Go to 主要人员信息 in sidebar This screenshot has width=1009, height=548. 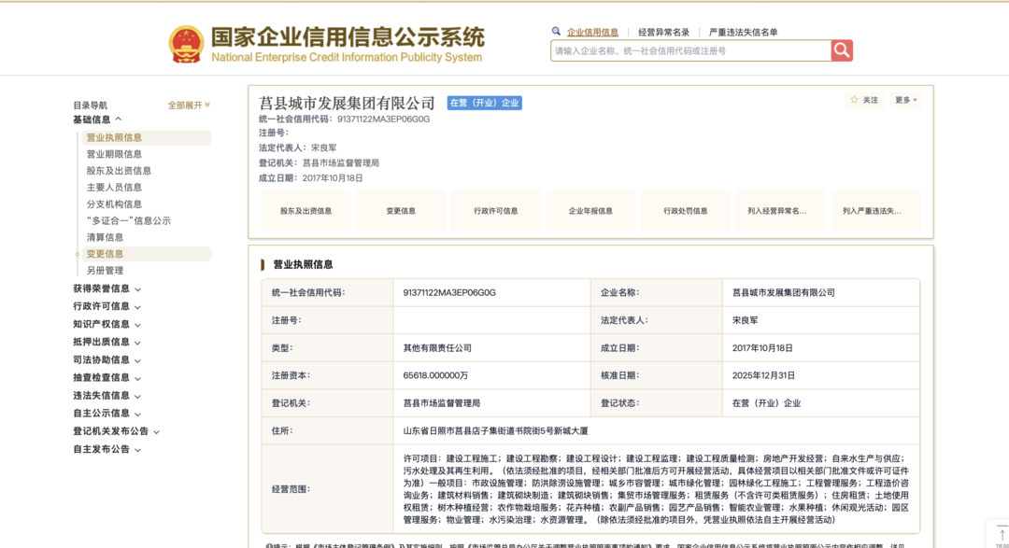click(115, 187)
